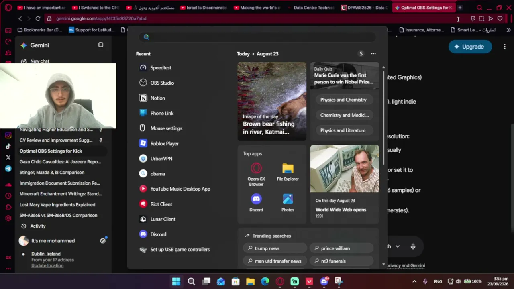This screenshot has height=289, width=514.
Task: Collapse the Gemini sidebar menu
Action: pos(101,45)
